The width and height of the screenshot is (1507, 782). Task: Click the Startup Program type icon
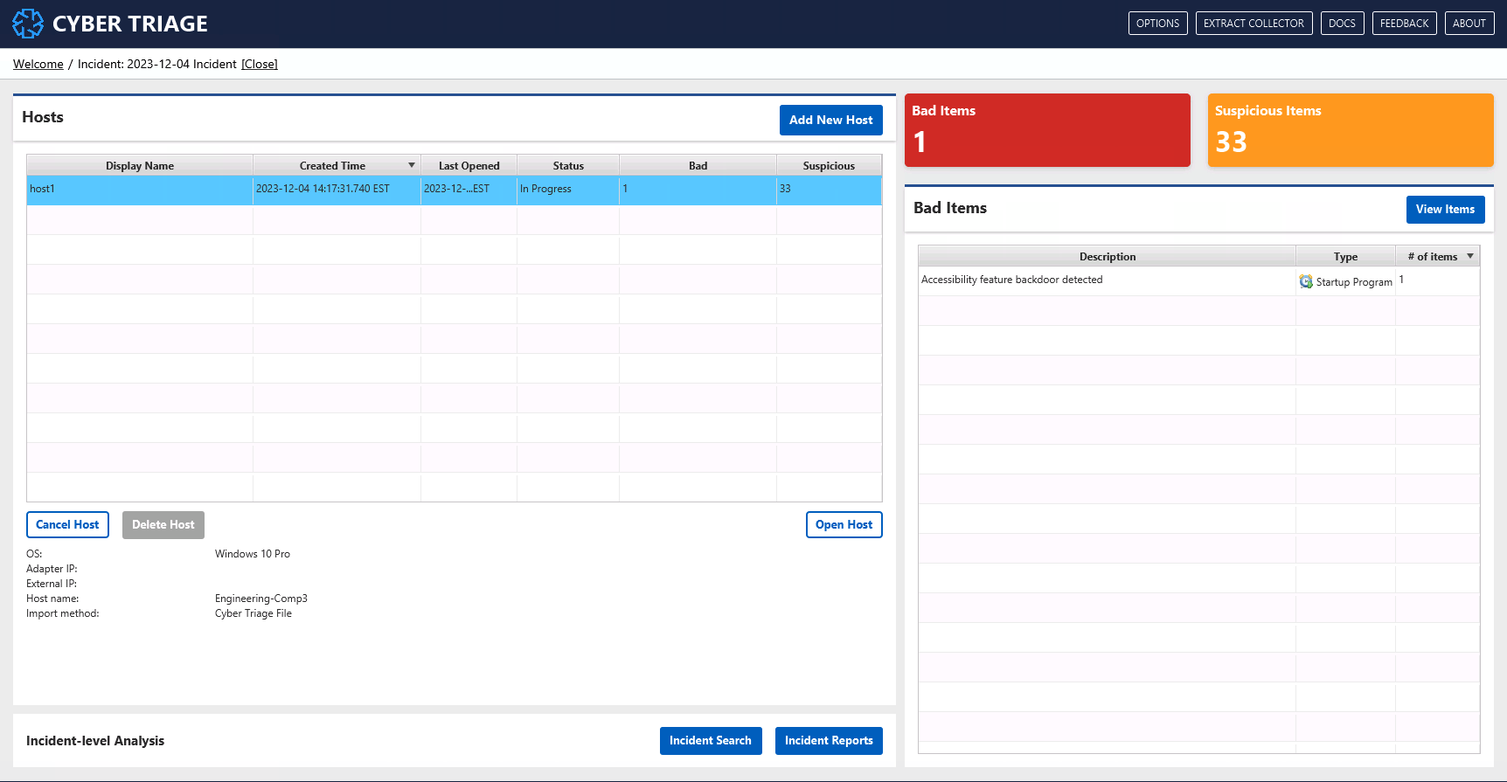click(1306, 281)
